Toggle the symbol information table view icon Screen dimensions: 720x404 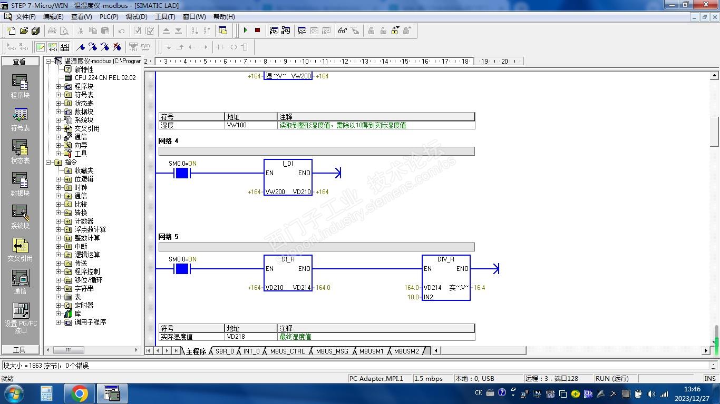coord(64,47)
